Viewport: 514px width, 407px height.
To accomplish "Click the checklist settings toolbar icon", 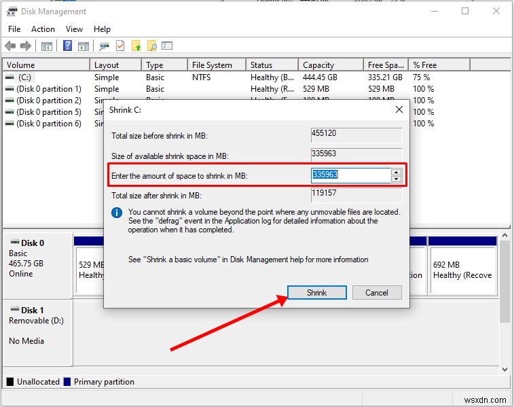I will click(167, 46).
